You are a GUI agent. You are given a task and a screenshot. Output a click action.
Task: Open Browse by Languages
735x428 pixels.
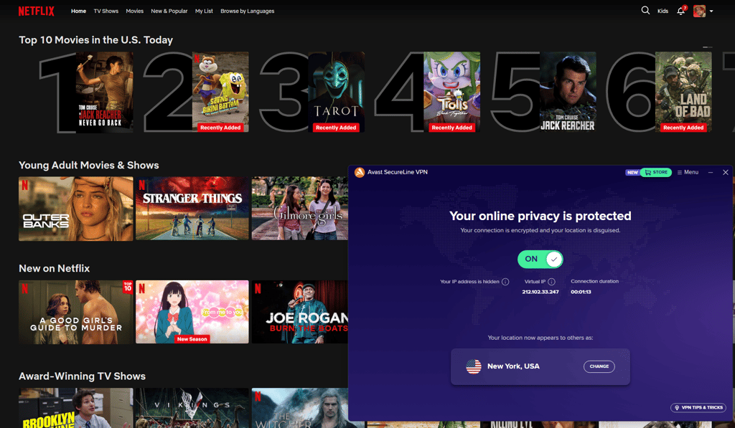pos(248,11)
